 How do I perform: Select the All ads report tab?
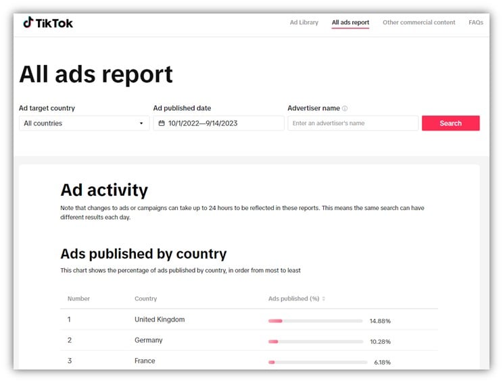click(x=350, y=22)
